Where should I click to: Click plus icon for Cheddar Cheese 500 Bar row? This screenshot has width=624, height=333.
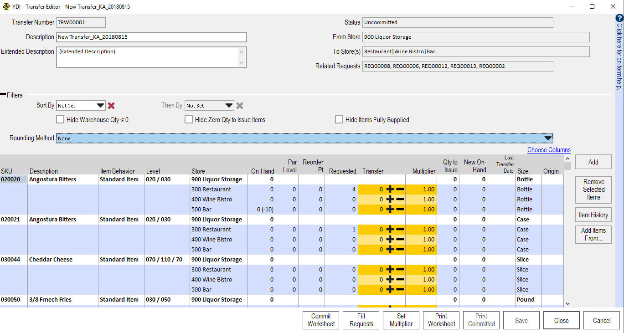(390, 290)
